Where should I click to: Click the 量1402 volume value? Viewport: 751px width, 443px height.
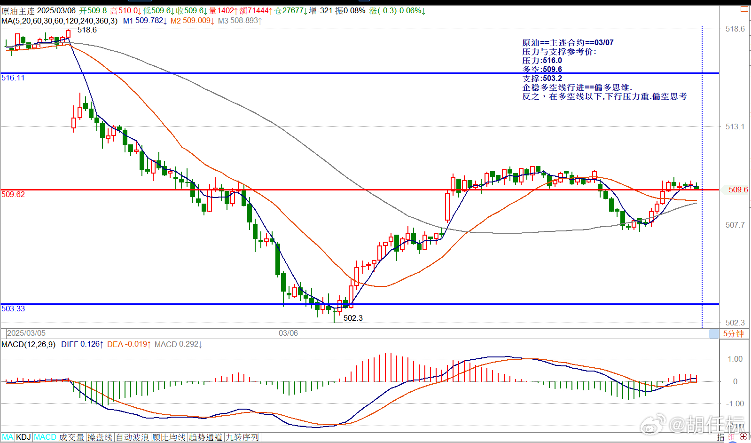pos(223,10)
